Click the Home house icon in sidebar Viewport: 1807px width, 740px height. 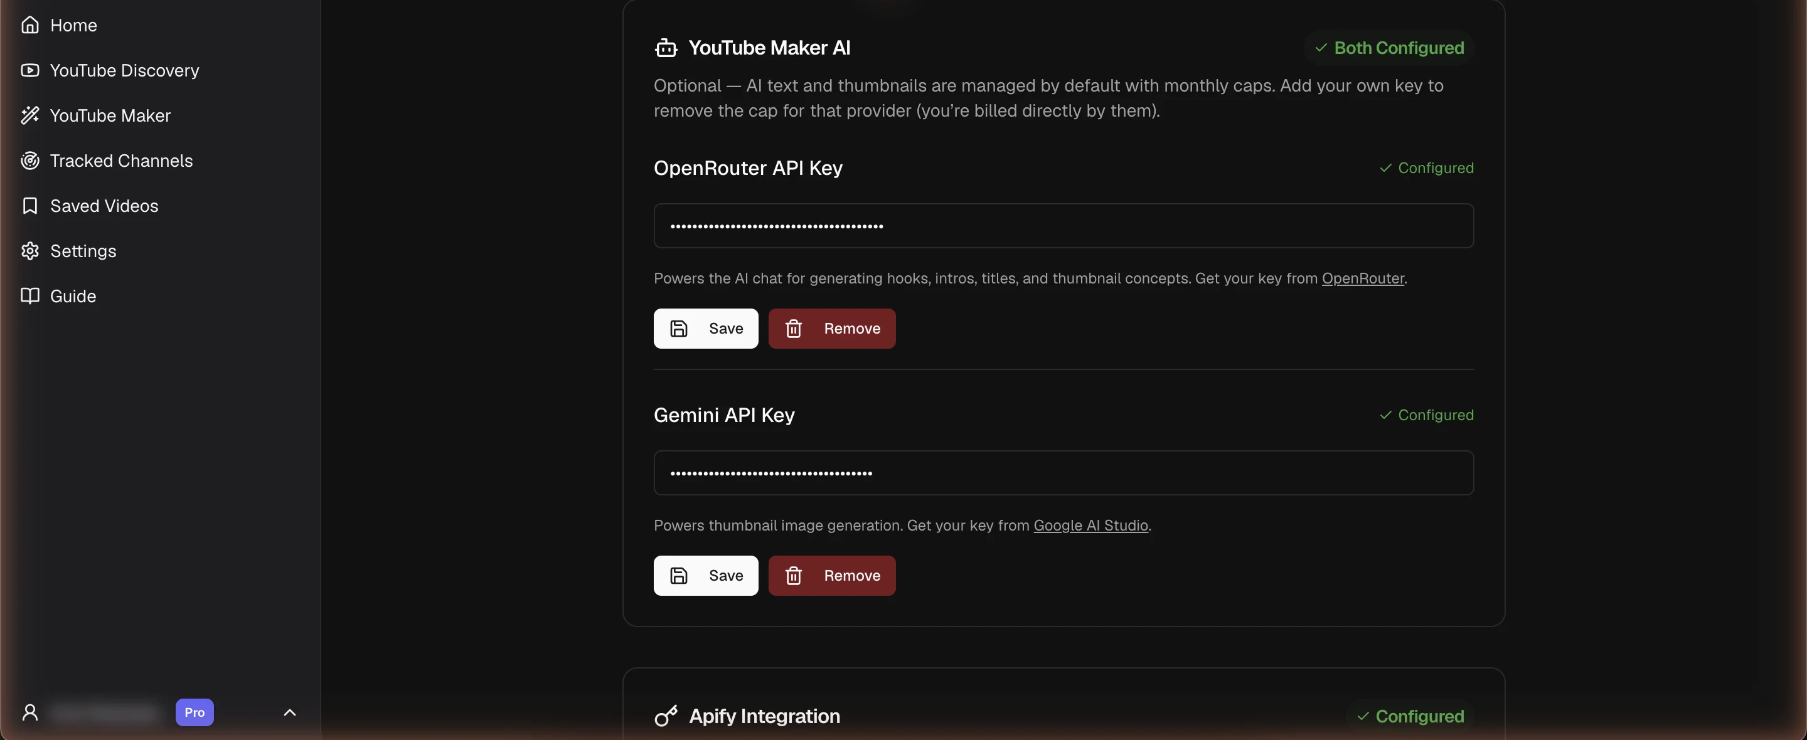coord(29,25)
